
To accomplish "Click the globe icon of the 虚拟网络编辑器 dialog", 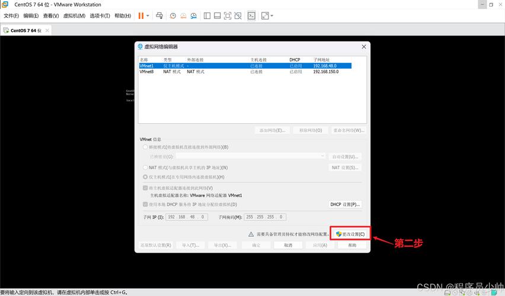I will point(140,46).
